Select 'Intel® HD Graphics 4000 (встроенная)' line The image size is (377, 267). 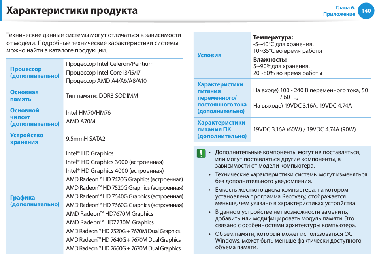(115, 171)
